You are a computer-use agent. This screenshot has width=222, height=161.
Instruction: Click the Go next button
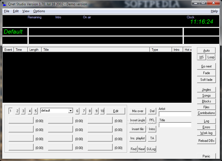206,66
